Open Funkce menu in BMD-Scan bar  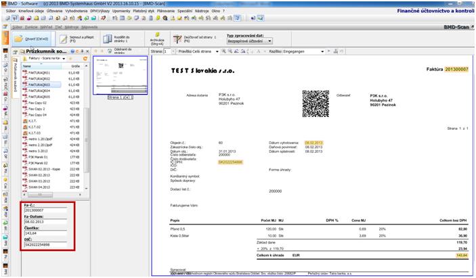pyautogui.click(x=31, y=27)
